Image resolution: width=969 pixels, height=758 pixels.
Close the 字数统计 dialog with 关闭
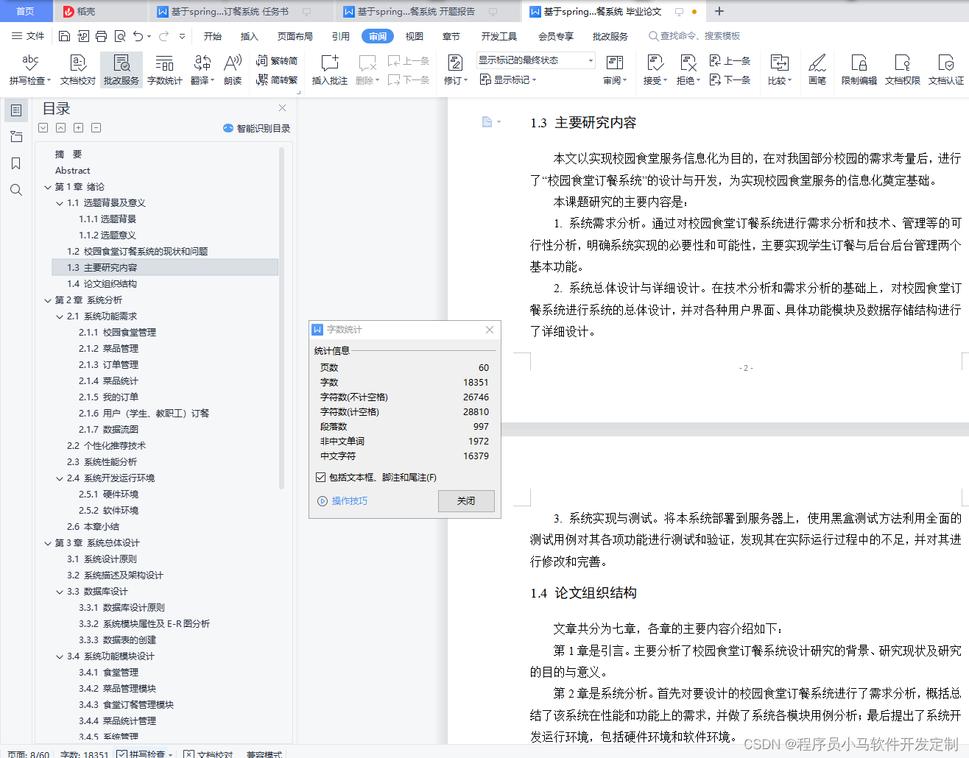pyautogui.click(x=466, y=500)
